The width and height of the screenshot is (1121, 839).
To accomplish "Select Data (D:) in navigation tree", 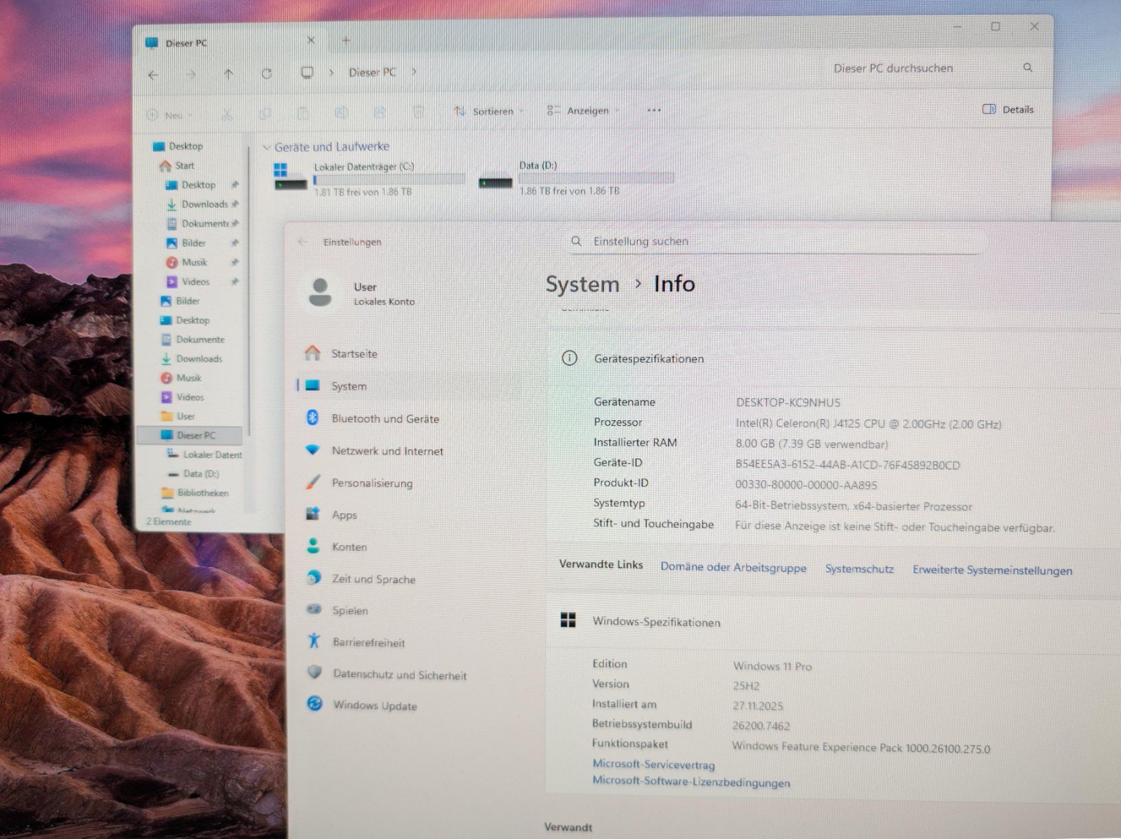I will pos(194,474).
